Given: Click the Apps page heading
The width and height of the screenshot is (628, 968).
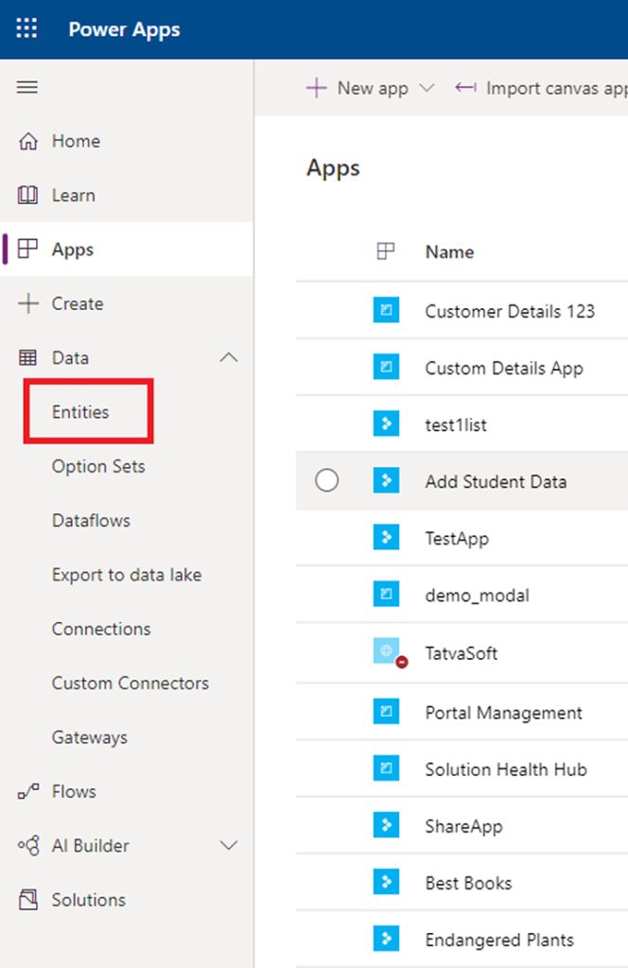Looking at the screenshot, I should tap(334, 168).
